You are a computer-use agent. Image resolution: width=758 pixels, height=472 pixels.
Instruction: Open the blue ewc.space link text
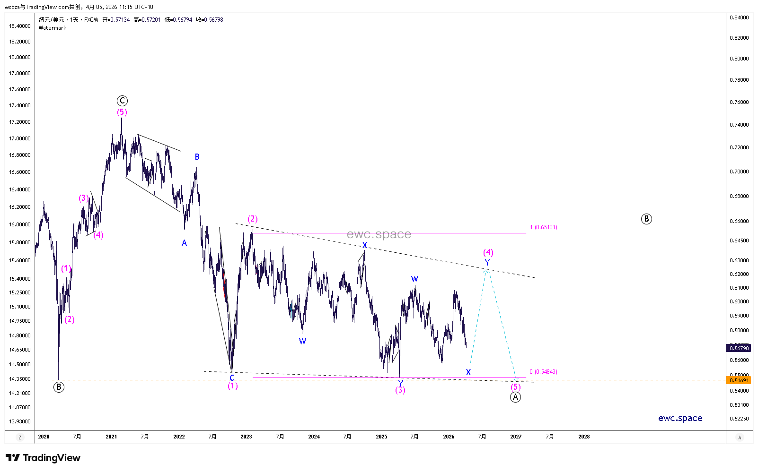680,418
